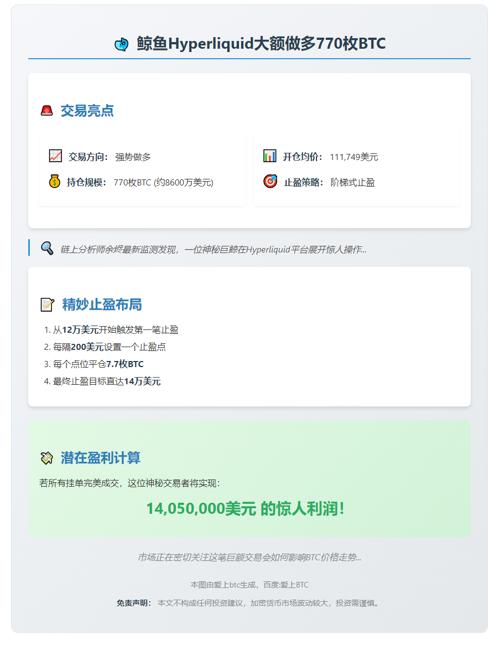Click the whale icon in the title
Screen dimensions: 499x650
122,43
